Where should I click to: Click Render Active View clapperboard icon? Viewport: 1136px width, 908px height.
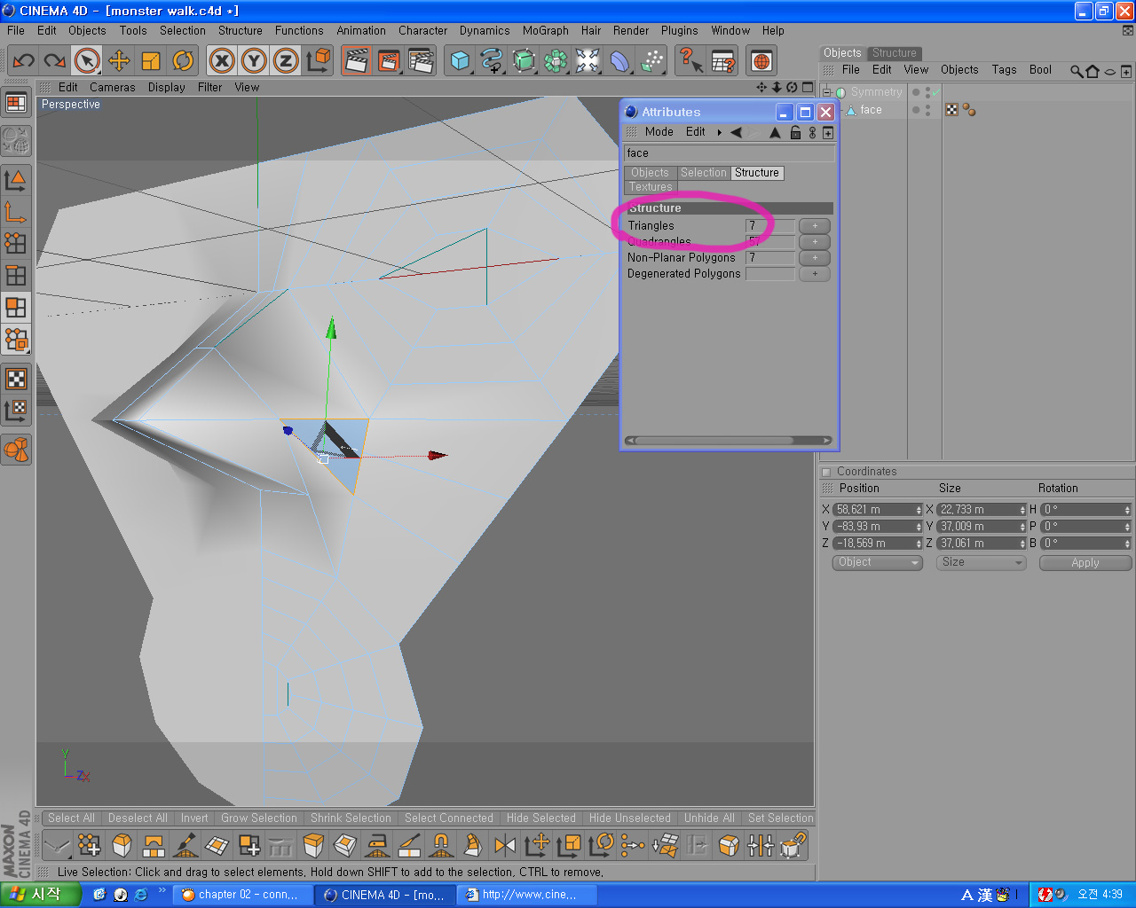(x=357, y=60)
